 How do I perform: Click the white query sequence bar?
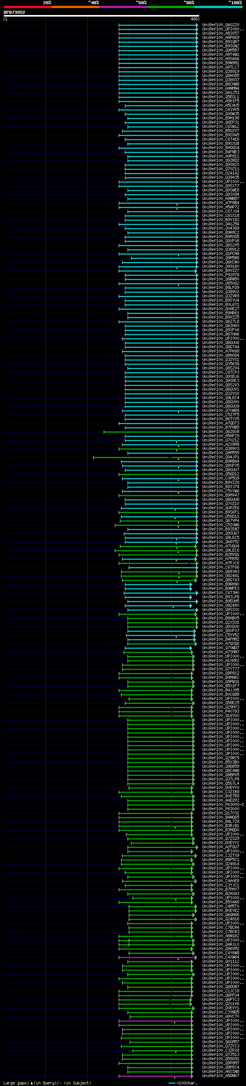click(x=101, y=16)
